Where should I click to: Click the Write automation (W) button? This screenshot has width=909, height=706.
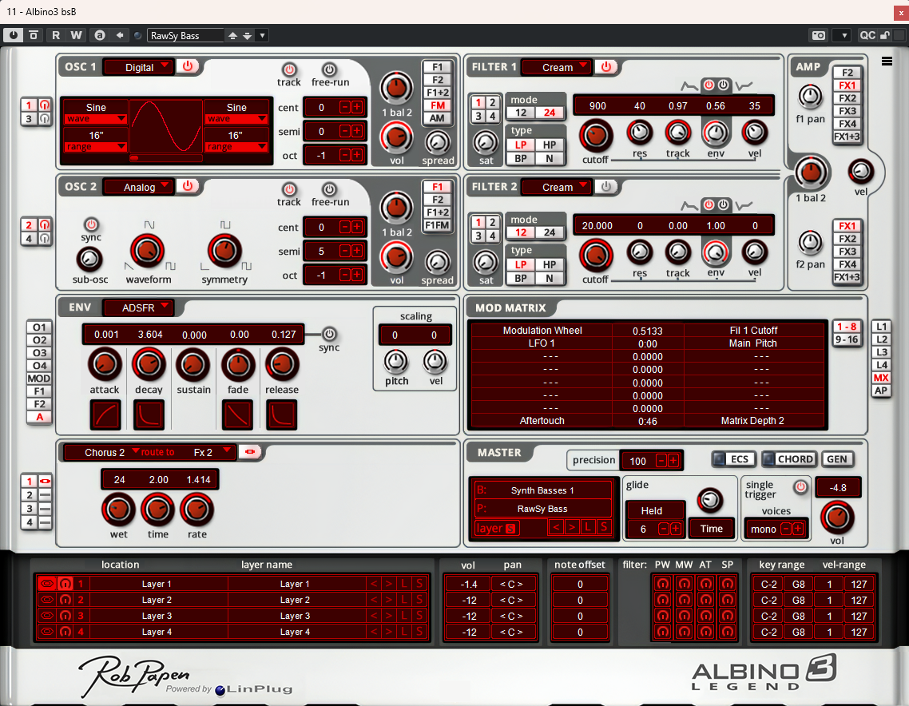point(76,35)
